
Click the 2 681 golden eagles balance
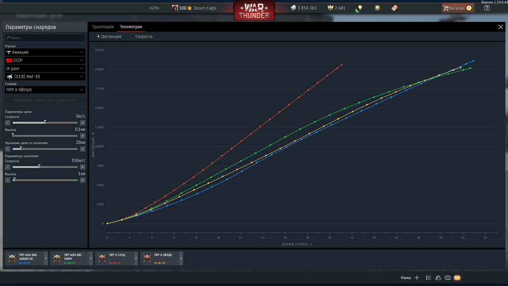(340, 8)
